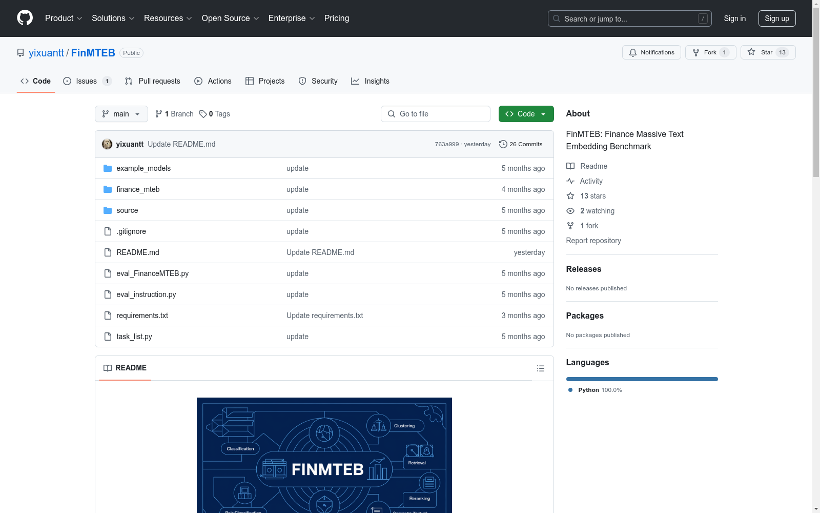This screenshot has height=513, width=820.
Task: Switch to the Issues tab
Action: tap(87, 81)
